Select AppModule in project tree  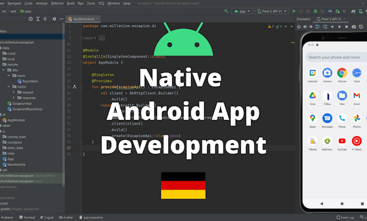13,120
